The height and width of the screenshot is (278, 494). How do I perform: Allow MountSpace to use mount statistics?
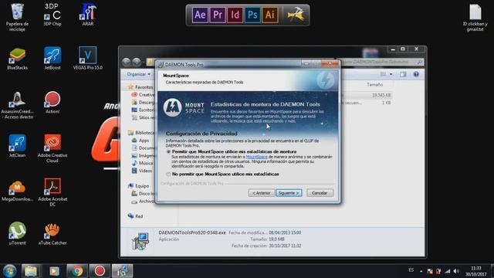point(168,152)
